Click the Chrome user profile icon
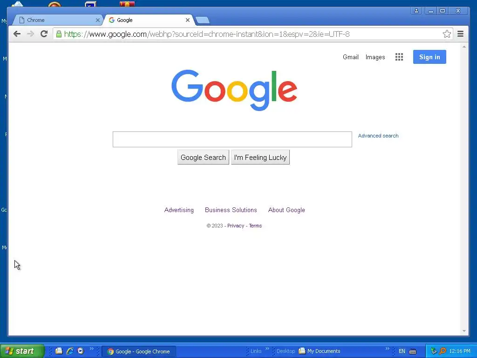 (416, 11)
